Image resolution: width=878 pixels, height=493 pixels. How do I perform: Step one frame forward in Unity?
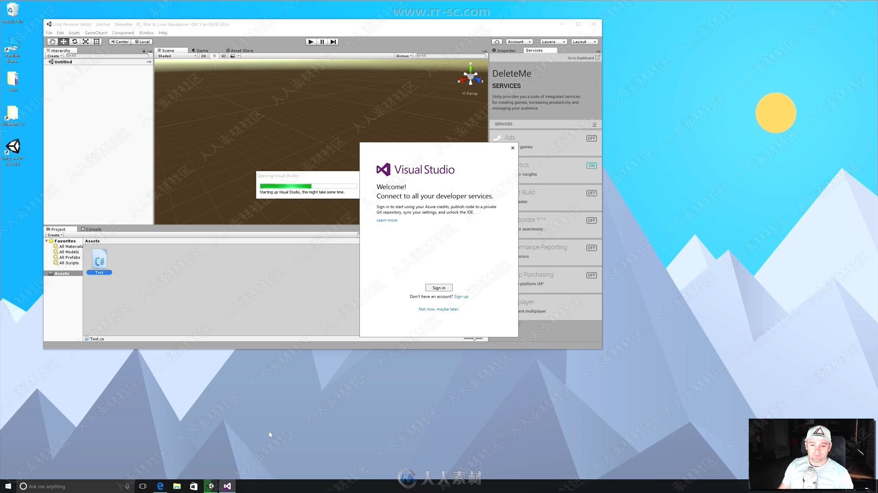click(333, 42)
